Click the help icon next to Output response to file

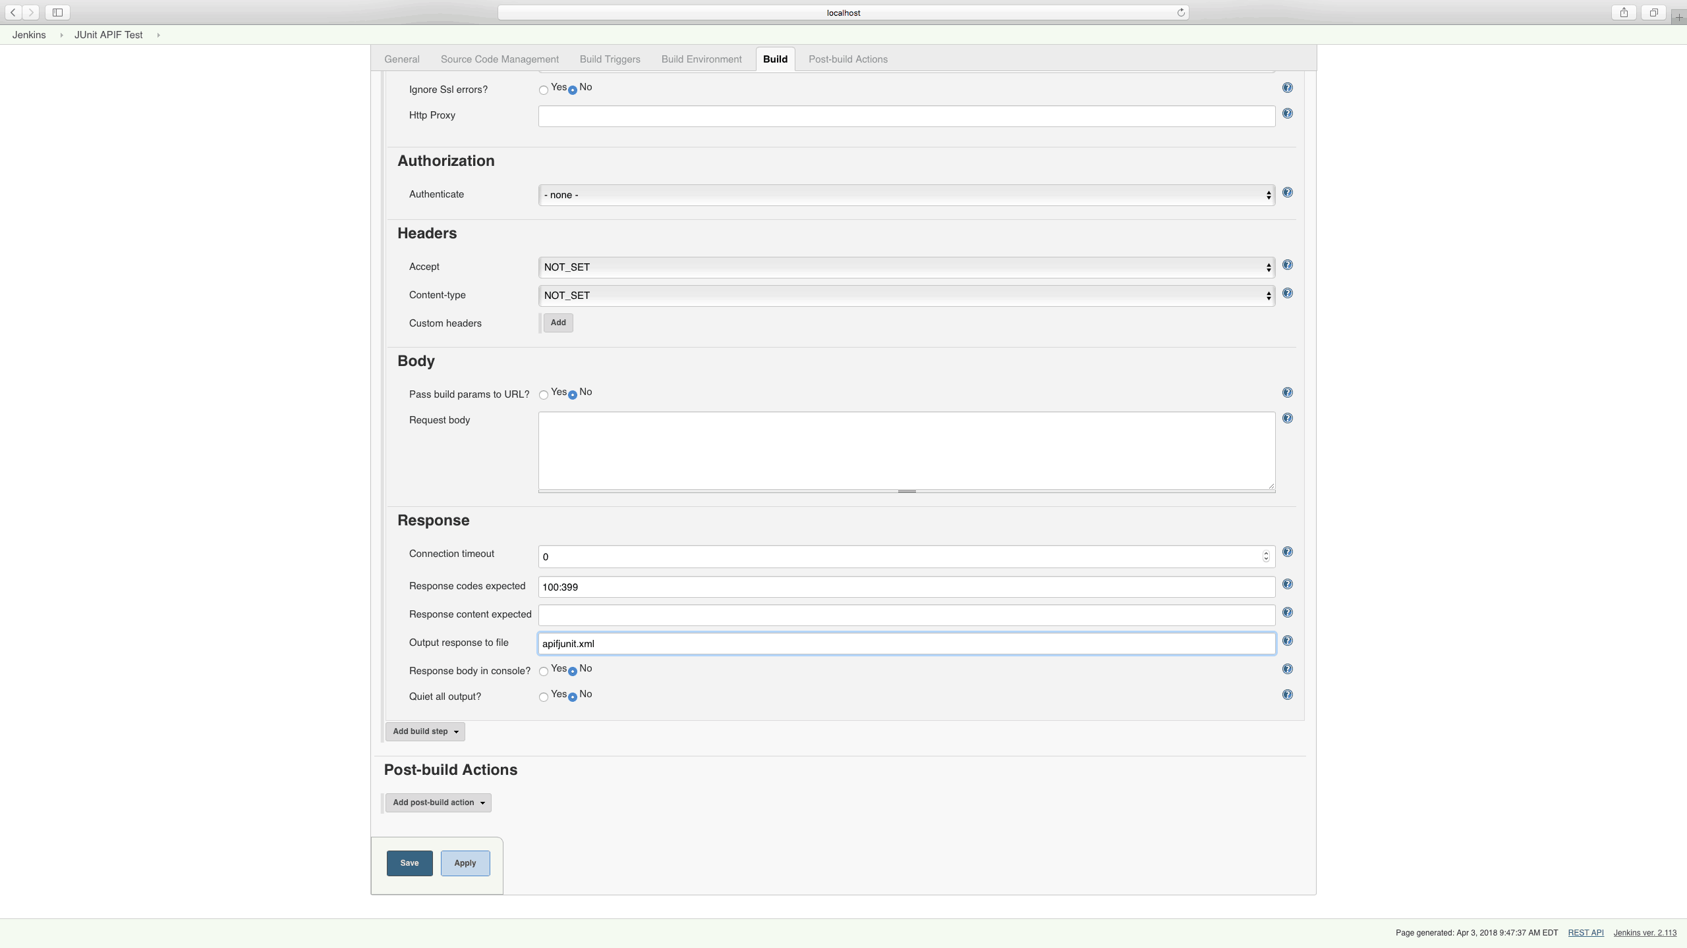click(x=1287, y=641)
